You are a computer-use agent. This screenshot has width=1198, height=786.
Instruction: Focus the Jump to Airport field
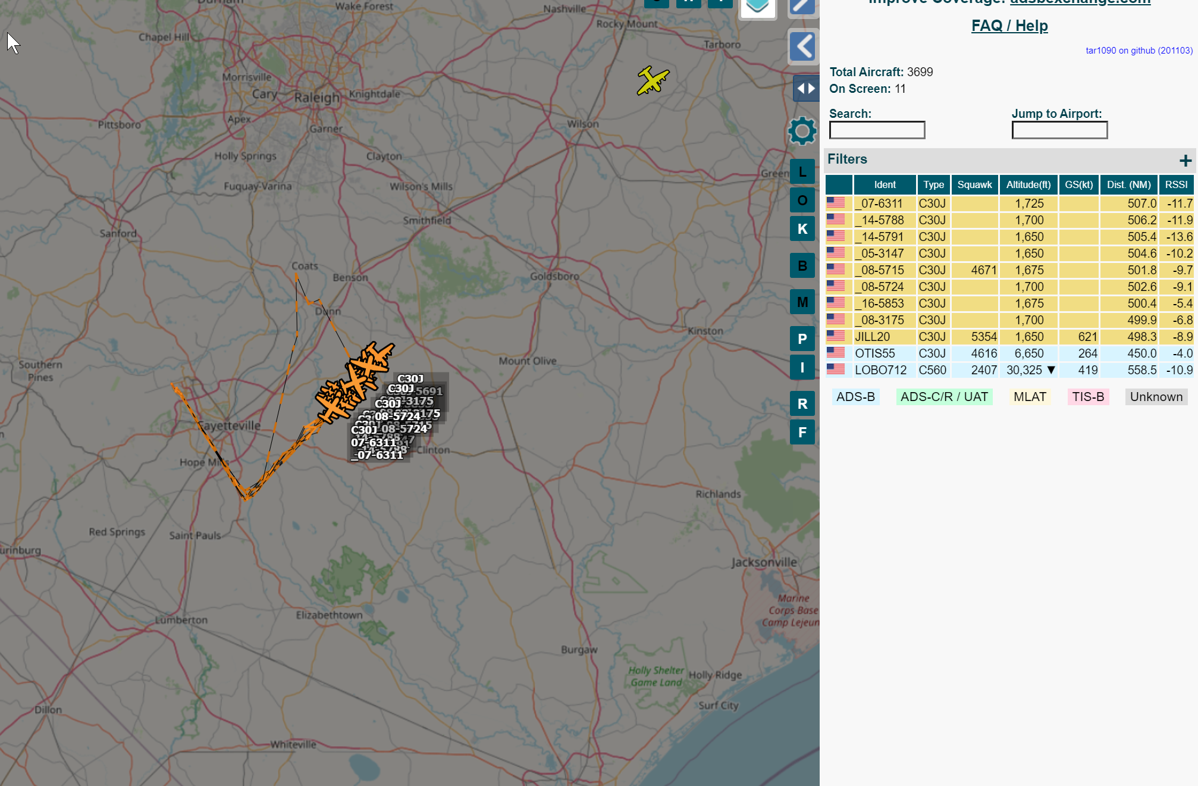pos(1059,130)
